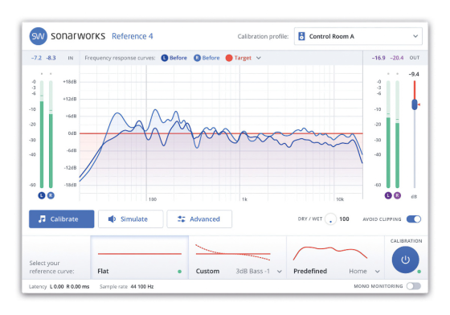450x315 pixels.
Task: Click the -7.2 input level reading
Action: [x=36, y=58]
